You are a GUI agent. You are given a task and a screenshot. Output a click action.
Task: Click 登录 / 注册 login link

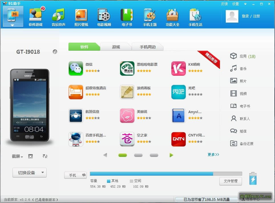pyautogui.click(x=251, y=16)
